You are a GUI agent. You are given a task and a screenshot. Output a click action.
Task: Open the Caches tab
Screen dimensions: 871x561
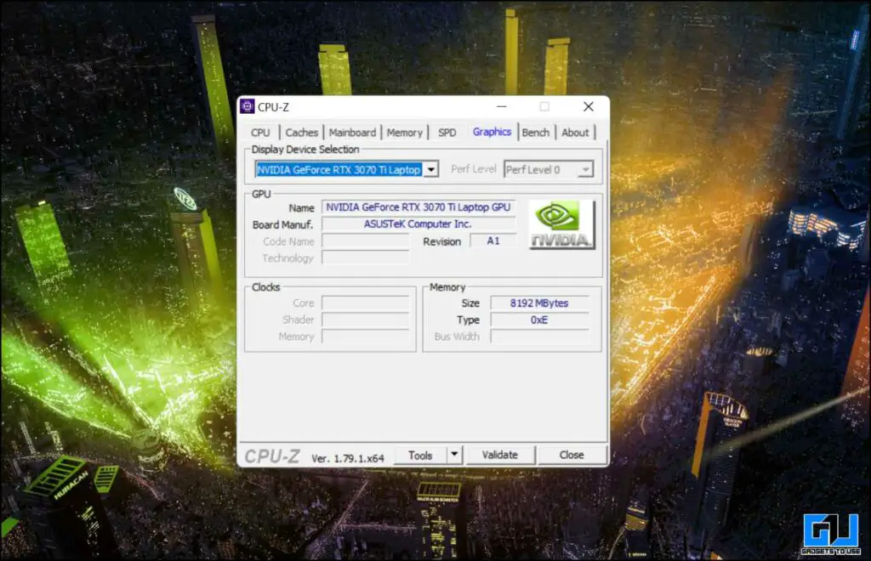(x=302, y=133)
